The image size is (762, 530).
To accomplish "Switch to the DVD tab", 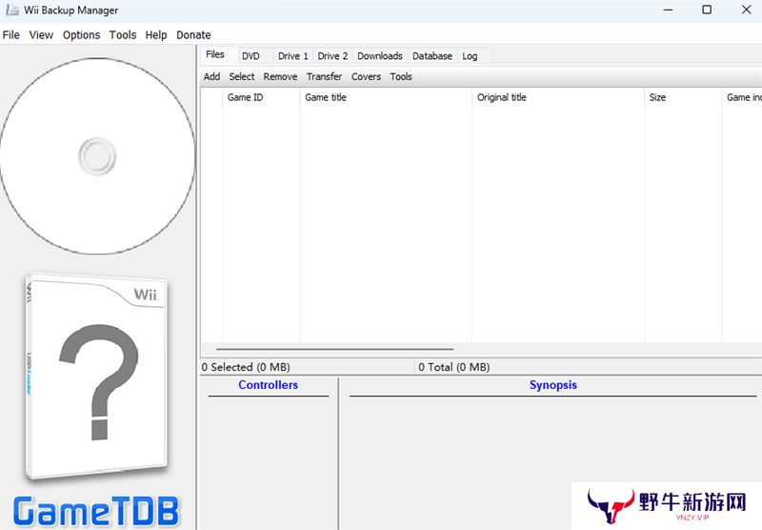I will coord(251,56).
